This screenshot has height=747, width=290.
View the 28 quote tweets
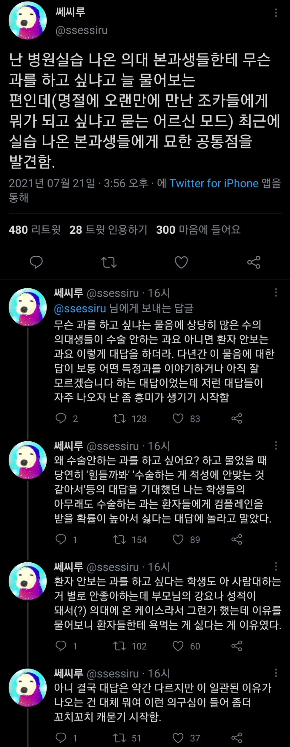coord(108,230)
